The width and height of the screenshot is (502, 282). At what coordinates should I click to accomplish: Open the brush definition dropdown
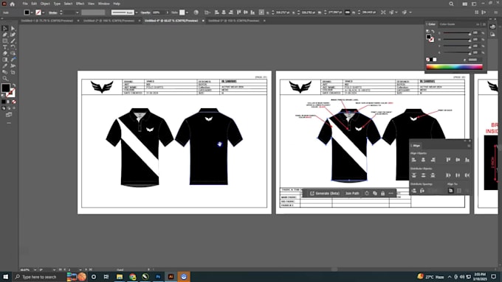click(137, 13)
